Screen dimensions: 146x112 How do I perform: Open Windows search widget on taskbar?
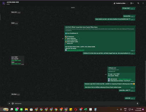[x=6, y=109]
